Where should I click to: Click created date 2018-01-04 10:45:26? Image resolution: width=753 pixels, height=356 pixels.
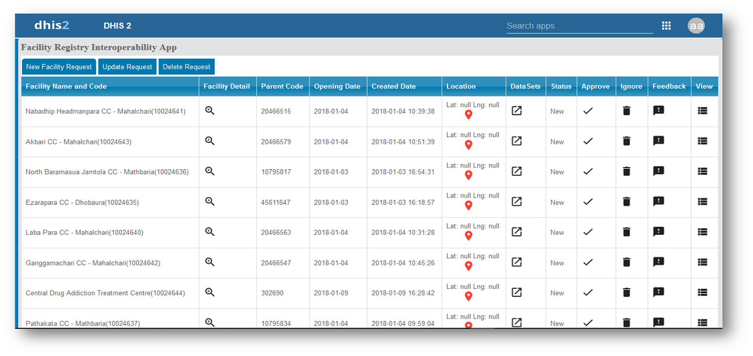[403, 263]
